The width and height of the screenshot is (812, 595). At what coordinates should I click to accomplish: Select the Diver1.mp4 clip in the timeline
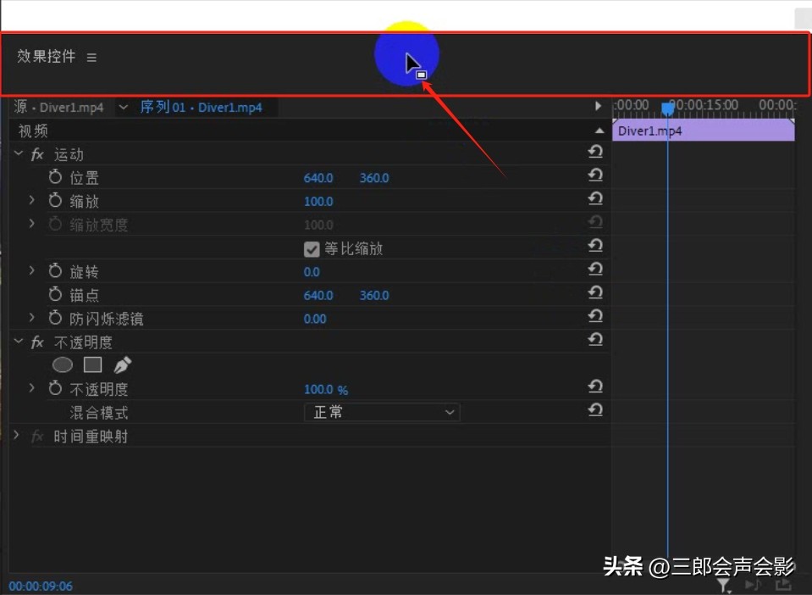703,130
